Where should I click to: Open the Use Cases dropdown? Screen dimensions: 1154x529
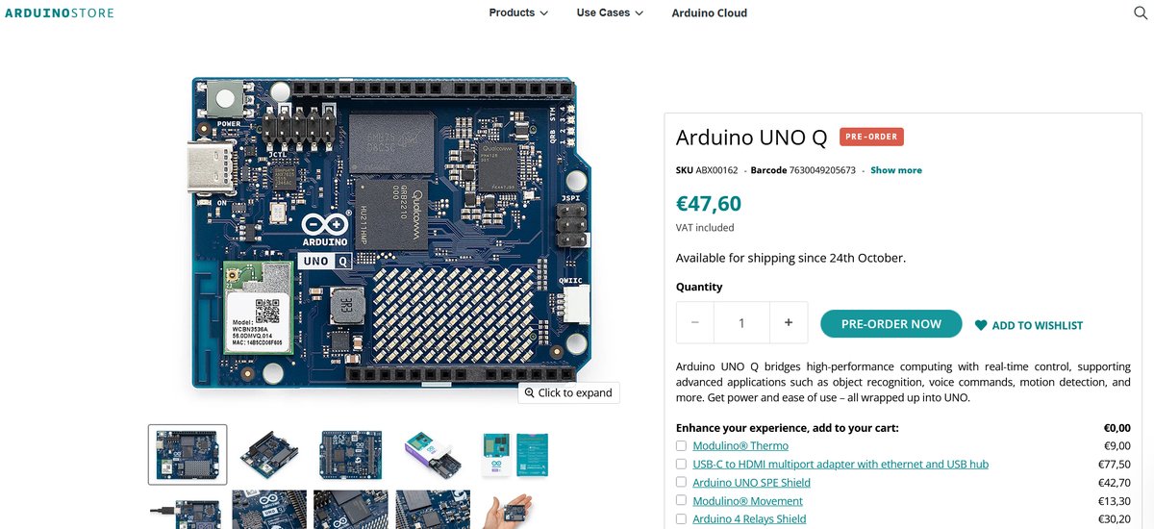610,13
